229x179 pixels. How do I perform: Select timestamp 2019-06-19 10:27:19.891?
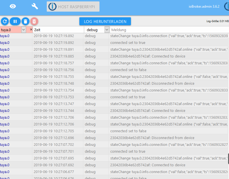(x=54, y=50)
